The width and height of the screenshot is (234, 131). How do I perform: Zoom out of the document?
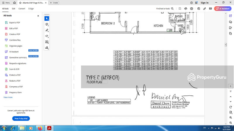(x=230, y=123)
